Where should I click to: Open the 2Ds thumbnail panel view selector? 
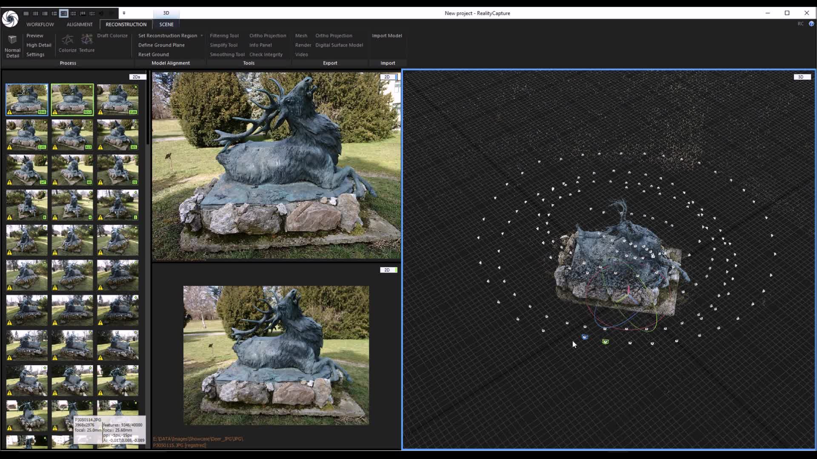coord(137,77)
